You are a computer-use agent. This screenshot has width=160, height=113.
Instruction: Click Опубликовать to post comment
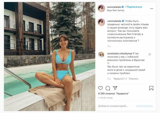pos(144,106)
